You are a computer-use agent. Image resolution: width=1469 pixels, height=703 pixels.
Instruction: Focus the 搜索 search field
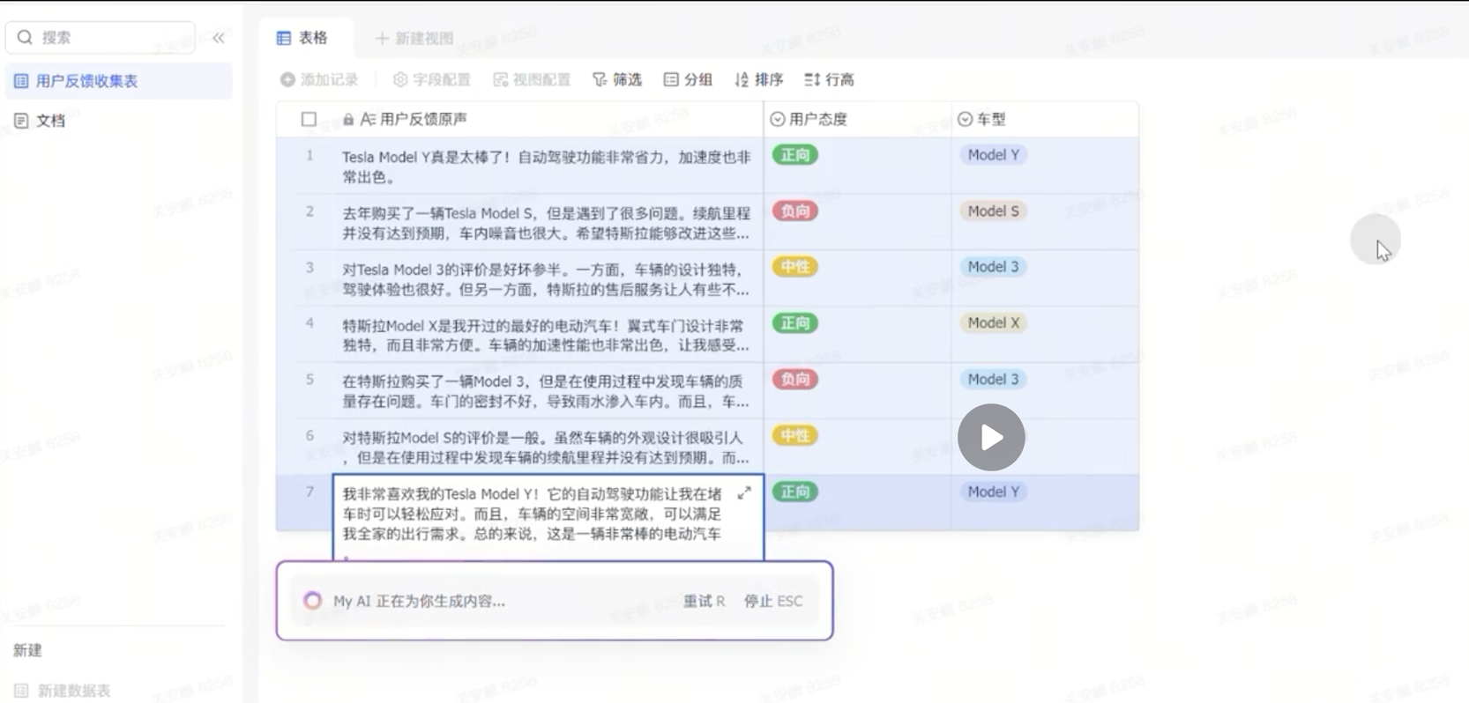pos(101,37)
